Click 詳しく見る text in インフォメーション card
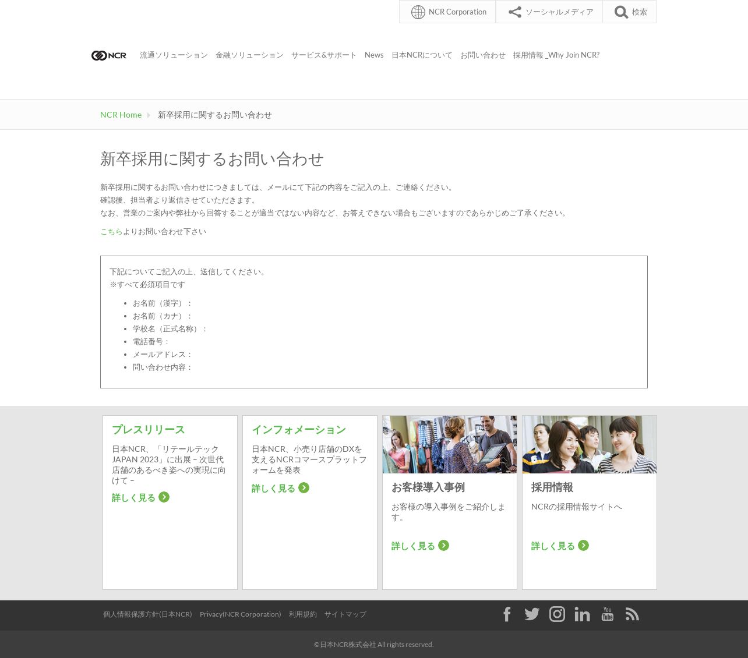748x658 pixels. pos(273,489)
